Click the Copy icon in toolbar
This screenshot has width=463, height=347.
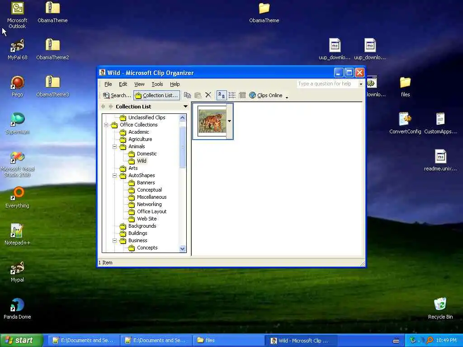[187, 95]
